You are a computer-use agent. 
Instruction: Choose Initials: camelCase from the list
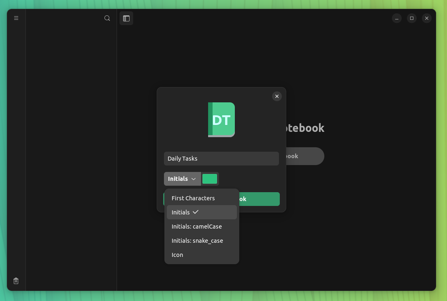tap(197, 227)
